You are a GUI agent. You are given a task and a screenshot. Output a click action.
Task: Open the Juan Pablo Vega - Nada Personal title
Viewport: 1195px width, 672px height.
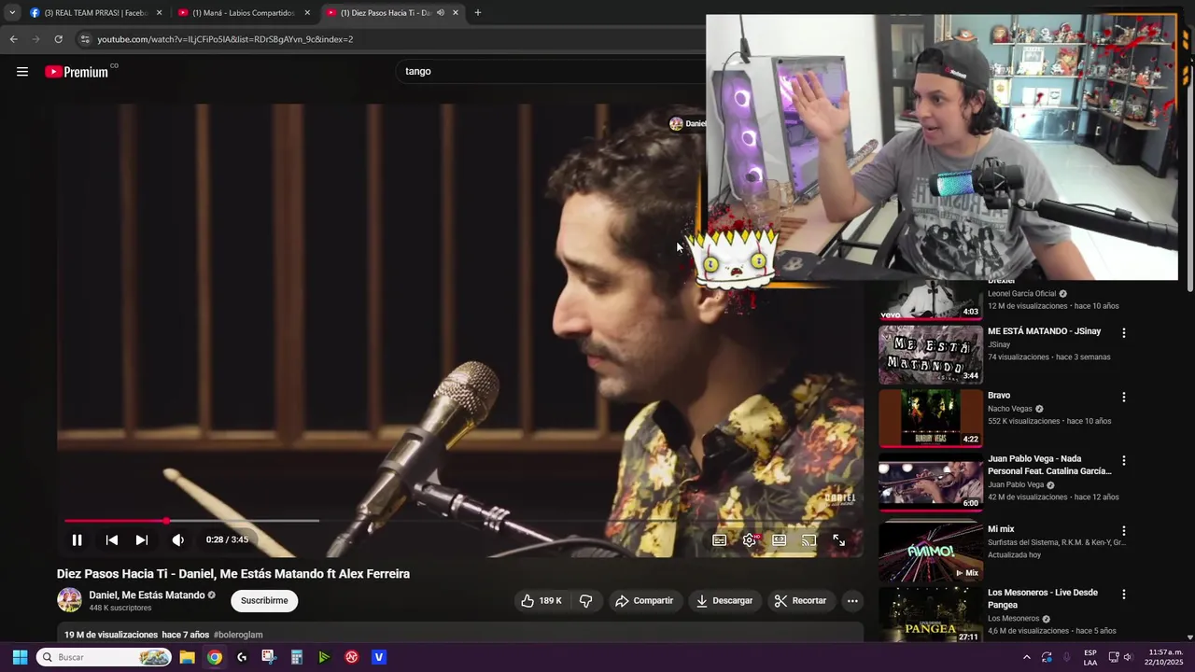1049,465
